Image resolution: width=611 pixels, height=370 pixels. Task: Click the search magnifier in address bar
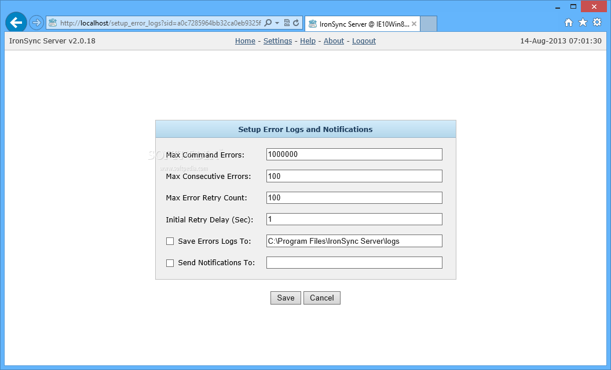(x=268, y=23)
